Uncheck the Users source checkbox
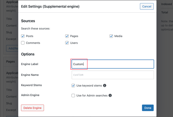The image size is (173, 117). coord(67,43)
